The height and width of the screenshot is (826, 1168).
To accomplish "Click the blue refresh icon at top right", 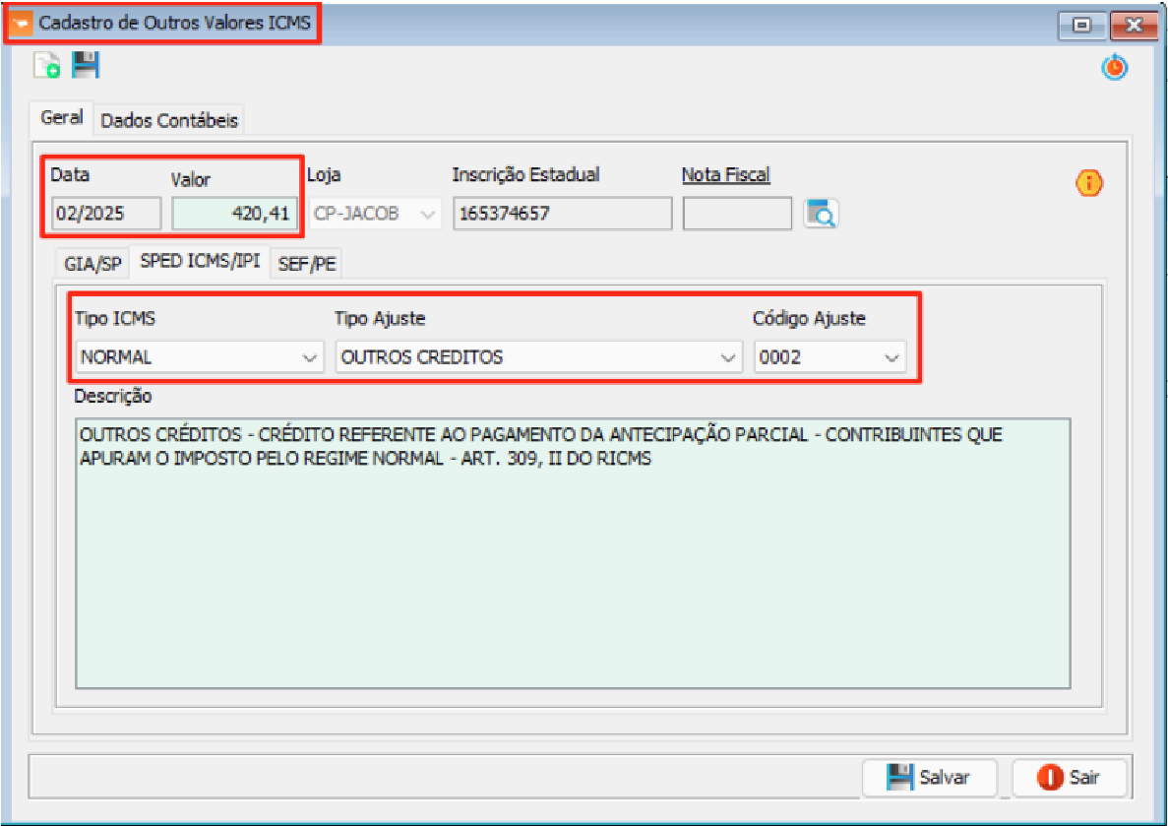I will point(1114,67).
